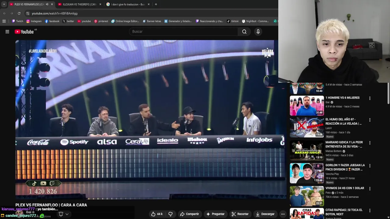Open the browser tab search dropdown

click(4, 4)
